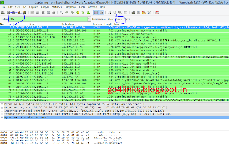This screenshot has height=155, width=229.
Task: Jump to last packet icon
Action: point(88,13)
